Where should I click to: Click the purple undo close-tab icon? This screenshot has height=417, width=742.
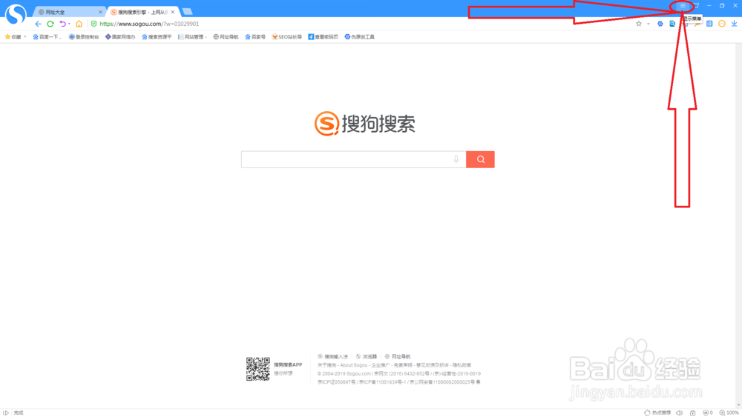[x=62, y=24]
